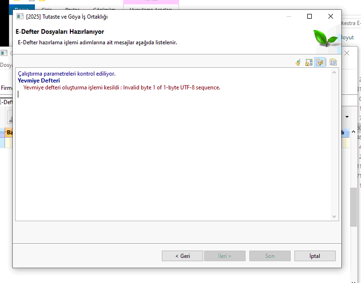Click the dialog title bar application icon

click(x=20, y=17)
